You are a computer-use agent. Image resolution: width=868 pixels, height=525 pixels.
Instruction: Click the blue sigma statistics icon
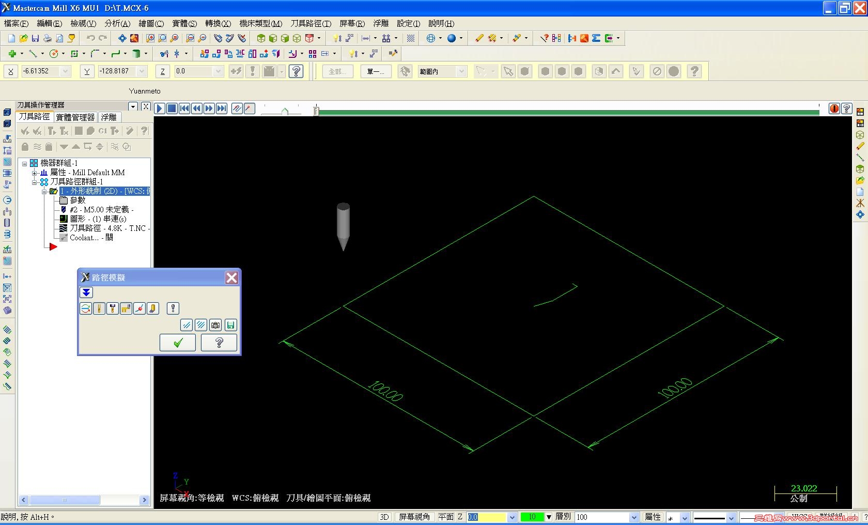click(596, 38)
